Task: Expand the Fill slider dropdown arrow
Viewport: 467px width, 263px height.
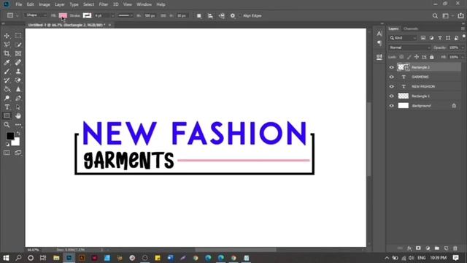Action: [463, 57]
